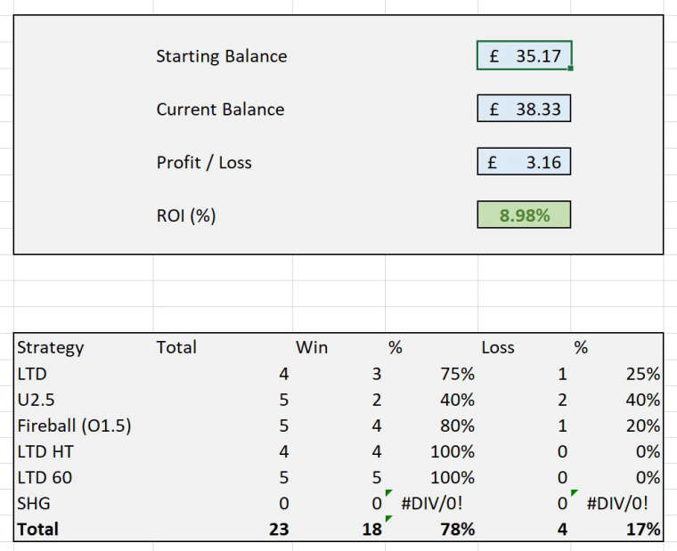Click the LTD HT strategy name
Image resolution: width=677 pixels, height=551 pixels.
tap(45, 451)
